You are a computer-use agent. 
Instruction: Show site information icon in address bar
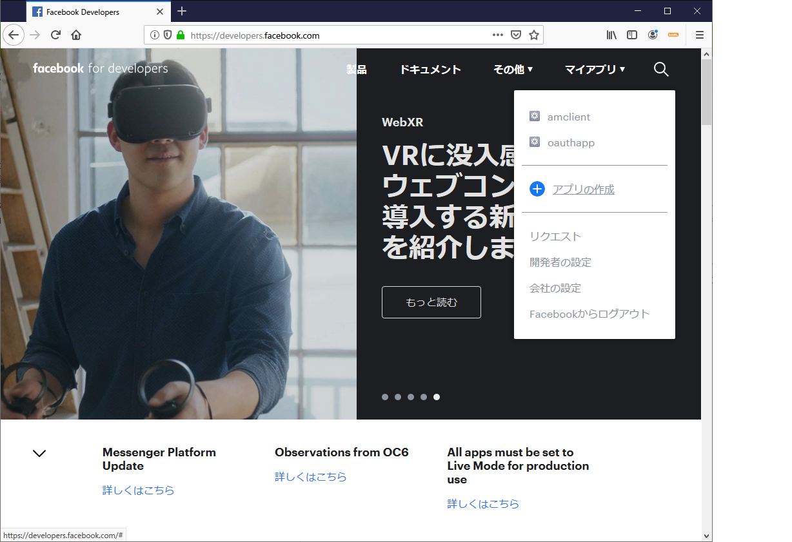[x=155, y=35]
